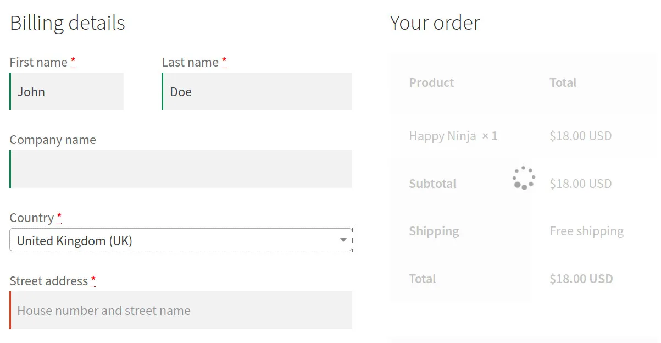The image size is (661, 343).
Task: Select the Billing details heading
Action: [x=67, y=23]
